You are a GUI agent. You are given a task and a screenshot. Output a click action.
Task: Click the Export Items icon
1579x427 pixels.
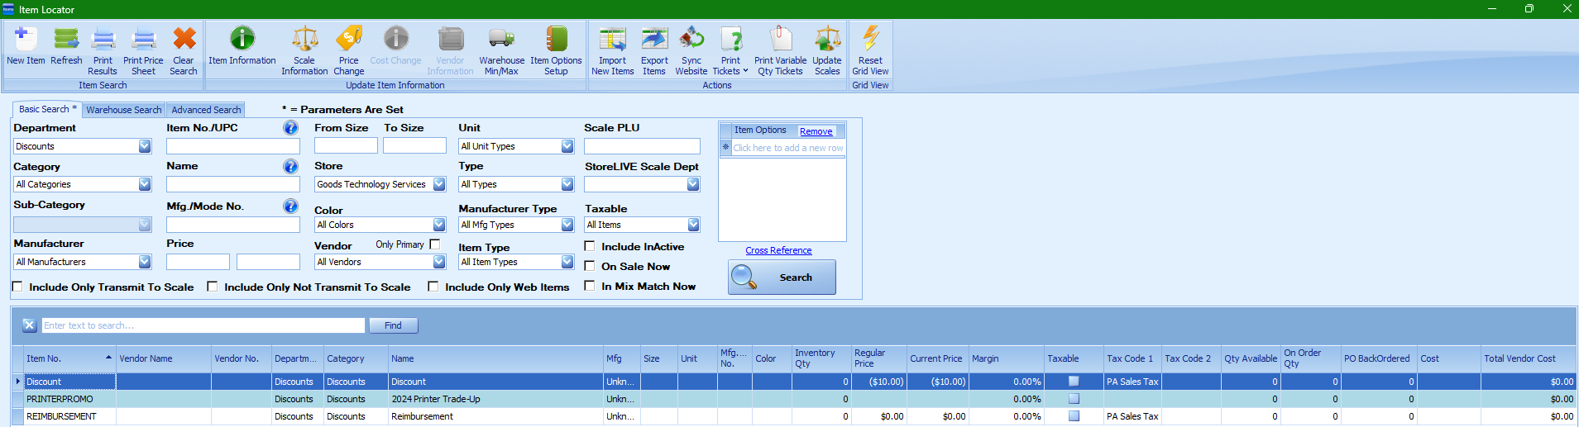tap(654, 39)
